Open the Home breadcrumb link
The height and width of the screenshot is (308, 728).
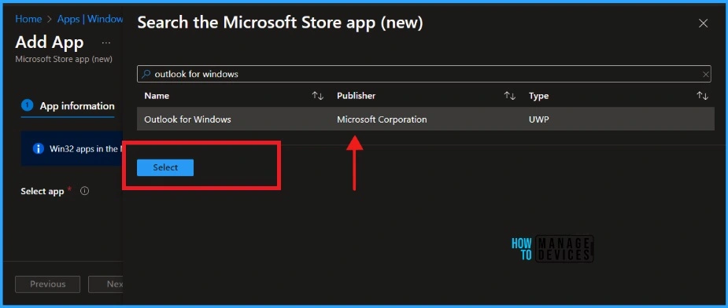tap(28, 19)
